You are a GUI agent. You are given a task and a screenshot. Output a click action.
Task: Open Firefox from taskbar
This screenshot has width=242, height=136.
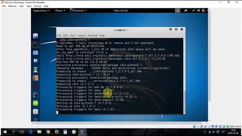click(56, 132)
